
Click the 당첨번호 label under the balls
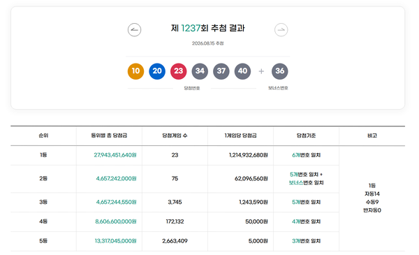192,88
